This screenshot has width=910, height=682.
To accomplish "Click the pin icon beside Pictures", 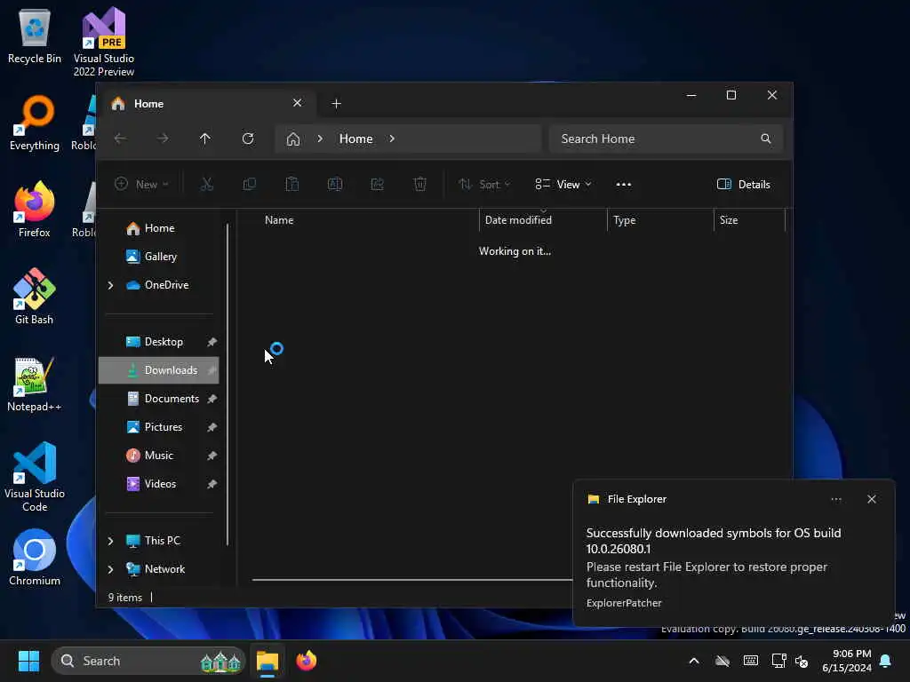I will point(212,427).
